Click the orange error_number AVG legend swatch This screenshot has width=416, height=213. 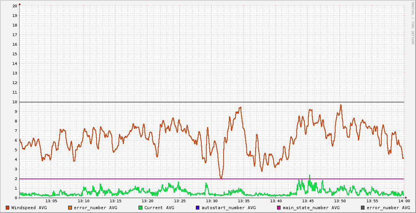click(x=70, y=208)
